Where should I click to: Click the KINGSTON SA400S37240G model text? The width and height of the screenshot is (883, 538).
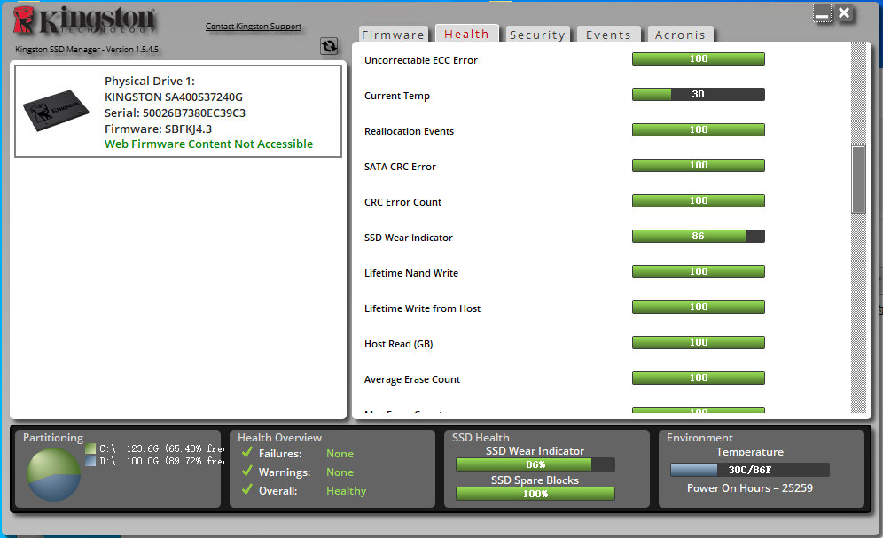[x=174, y=97]
